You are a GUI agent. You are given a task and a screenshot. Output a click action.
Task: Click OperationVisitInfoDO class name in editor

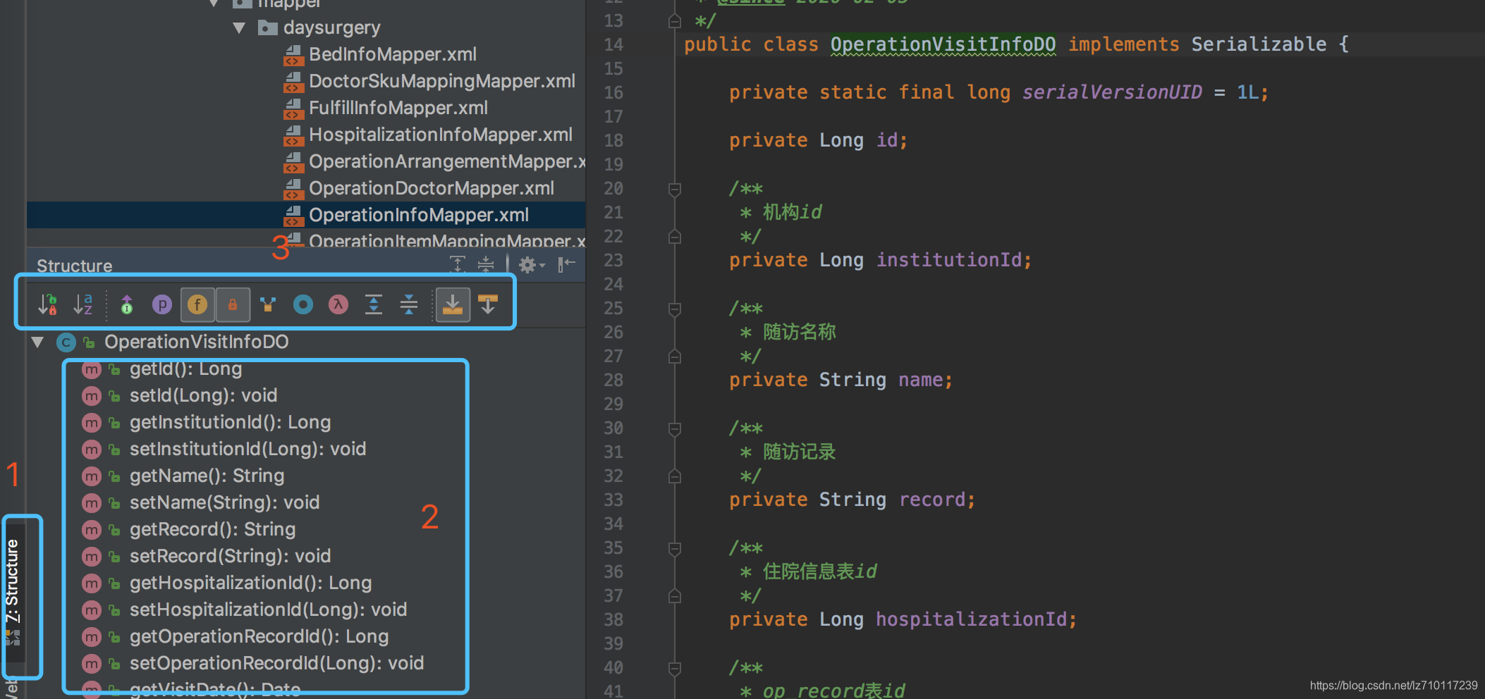pyautogui.click(x=943, y=44)
